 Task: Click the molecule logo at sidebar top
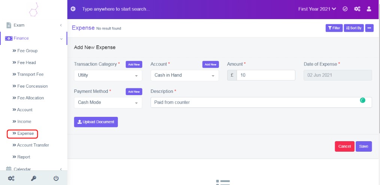click(34, 10)
